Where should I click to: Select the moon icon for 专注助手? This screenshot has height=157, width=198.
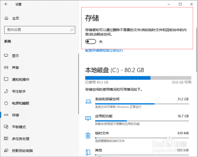[6, 91]
